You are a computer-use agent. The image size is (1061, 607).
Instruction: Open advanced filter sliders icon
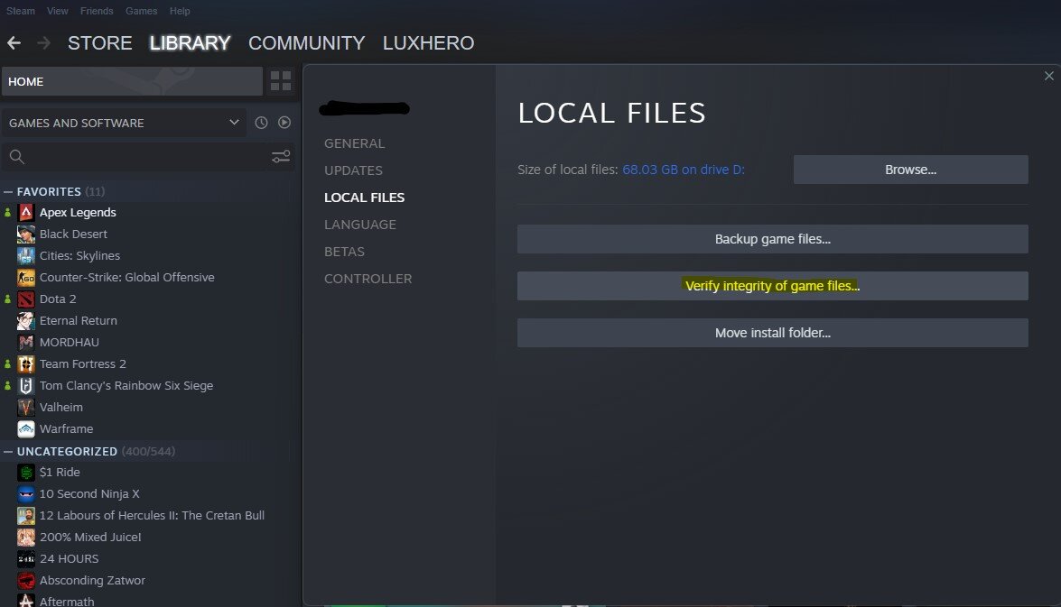pyautogui.click(x=281, y=157)
